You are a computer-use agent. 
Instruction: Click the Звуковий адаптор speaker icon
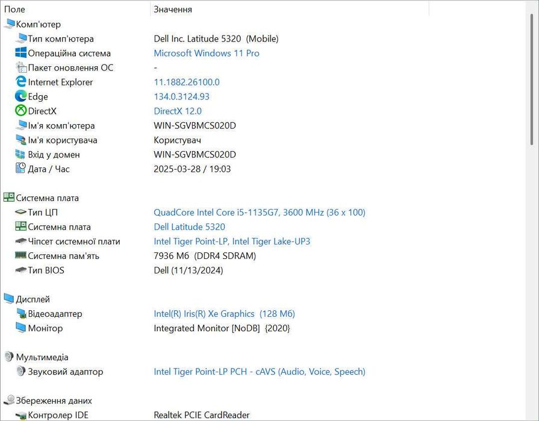(21, 371)
